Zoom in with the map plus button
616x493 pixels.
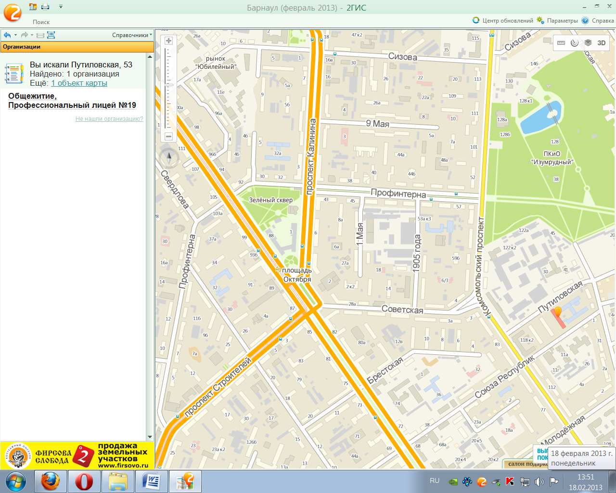pos(168,41)
